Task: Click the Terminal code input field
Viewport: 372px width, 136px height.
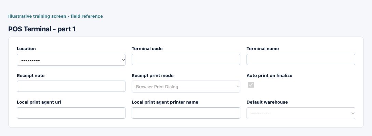Action: pos(186,59)
